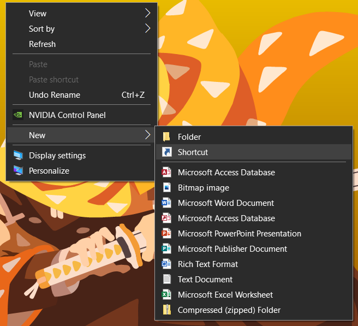Screen dimensions: 358x326
Task: Open Display settings
Action: coord(82,155)
